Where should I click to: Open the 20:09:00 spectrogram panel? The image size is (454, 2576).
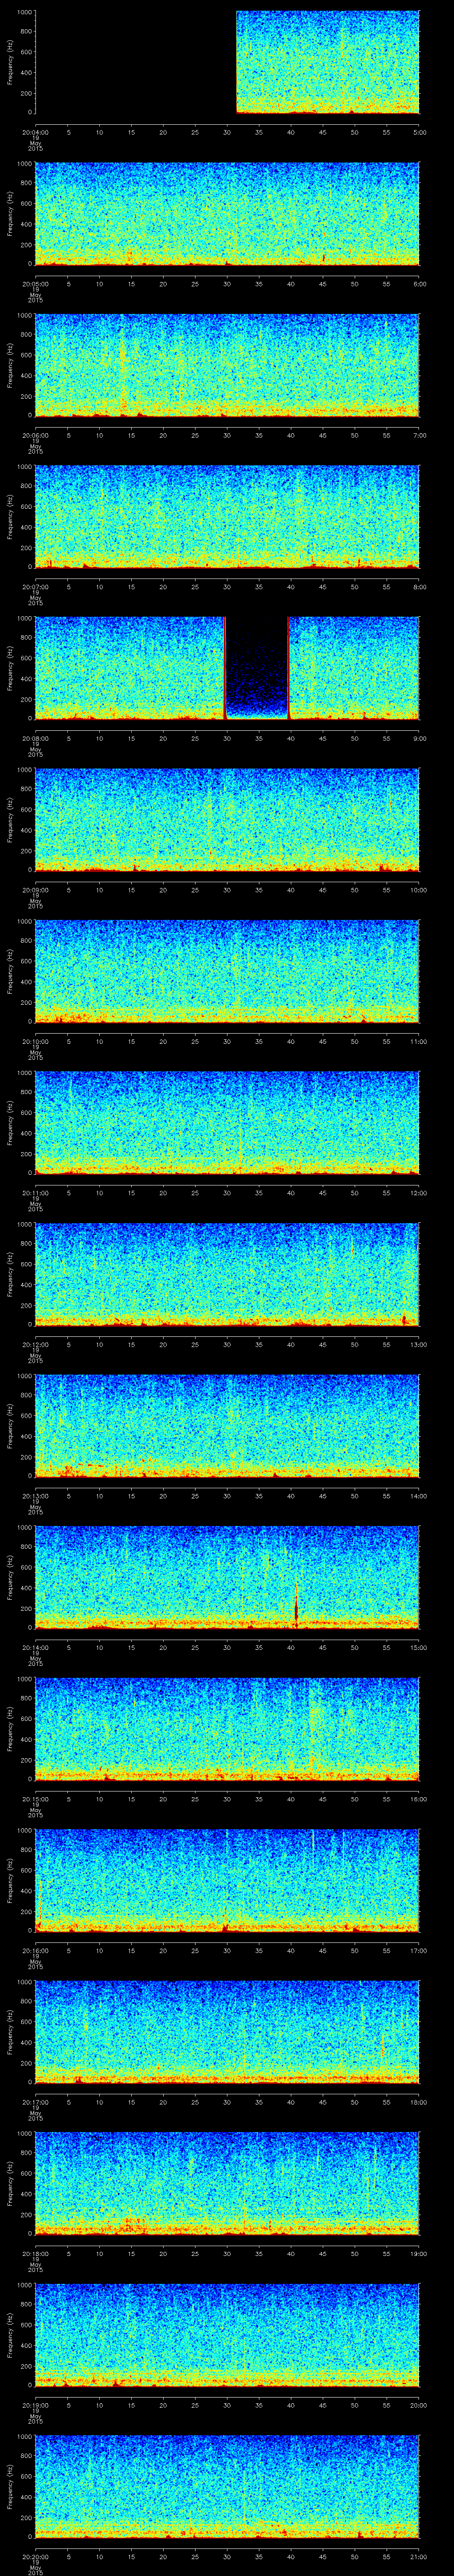pos(227,819)
